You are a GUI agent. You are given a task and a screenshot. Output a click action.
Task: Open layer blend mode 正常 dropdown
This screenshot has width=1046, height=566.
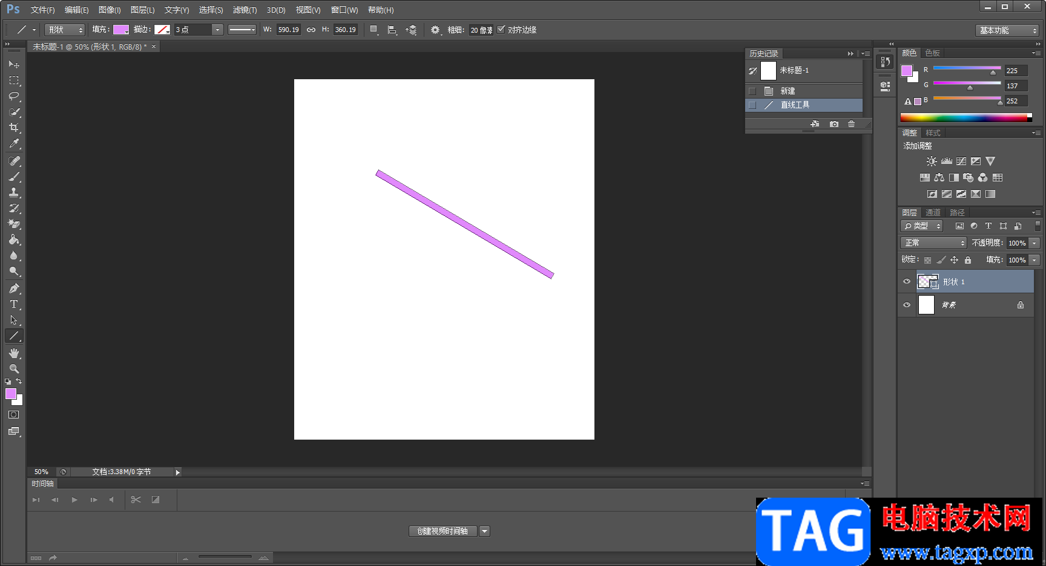tap(933, 243)
